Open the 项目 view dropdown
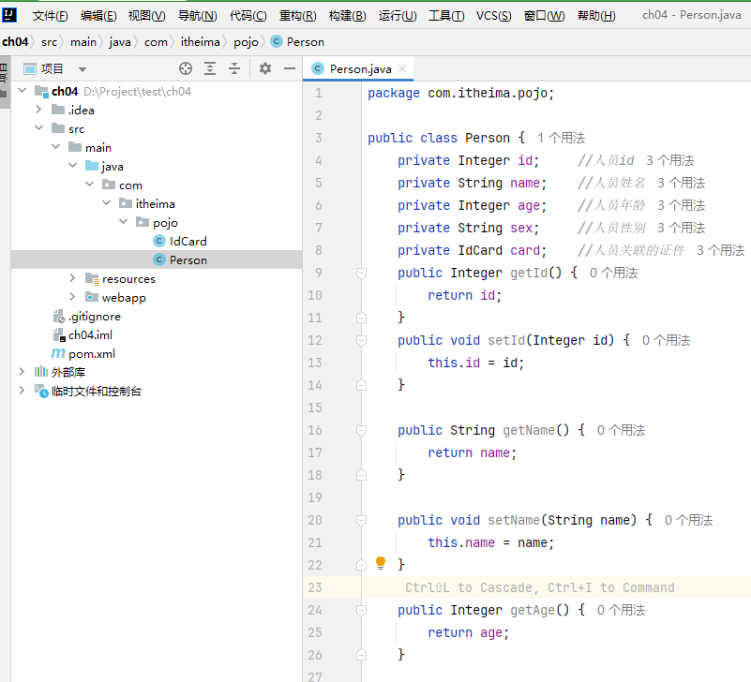751x682 pixels. point(83,69)
